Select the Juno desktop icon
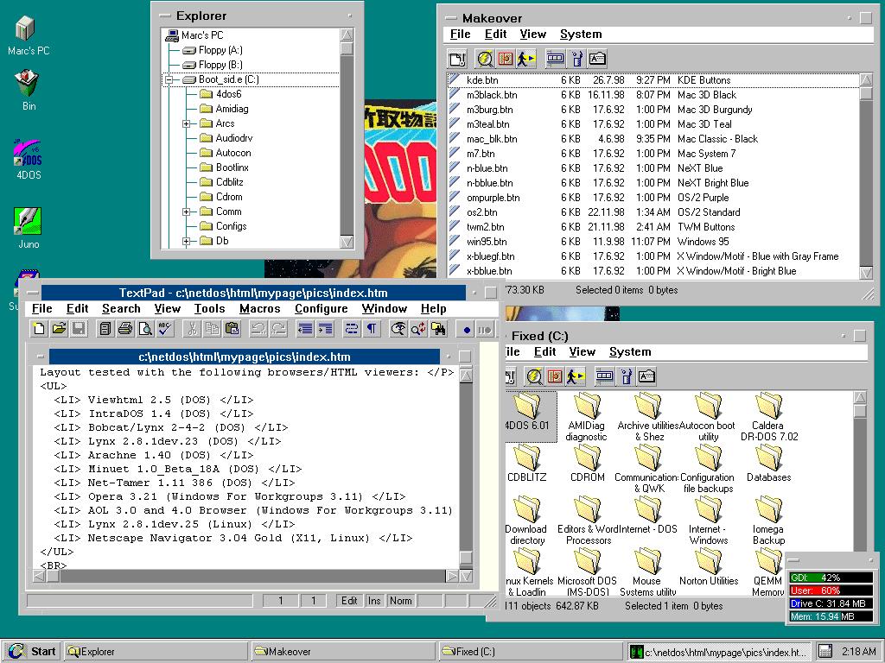 pos(29,223)
